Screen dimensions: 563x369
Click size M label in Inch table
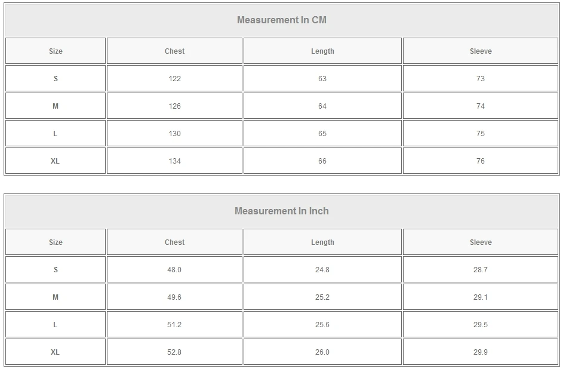pos(56,297)
